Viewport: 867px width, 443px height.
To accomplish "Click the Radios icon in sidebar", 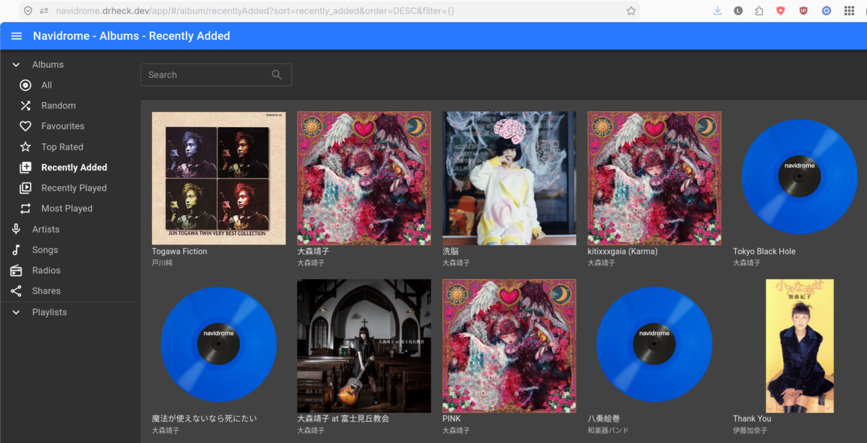I will [x=16, y=271].
